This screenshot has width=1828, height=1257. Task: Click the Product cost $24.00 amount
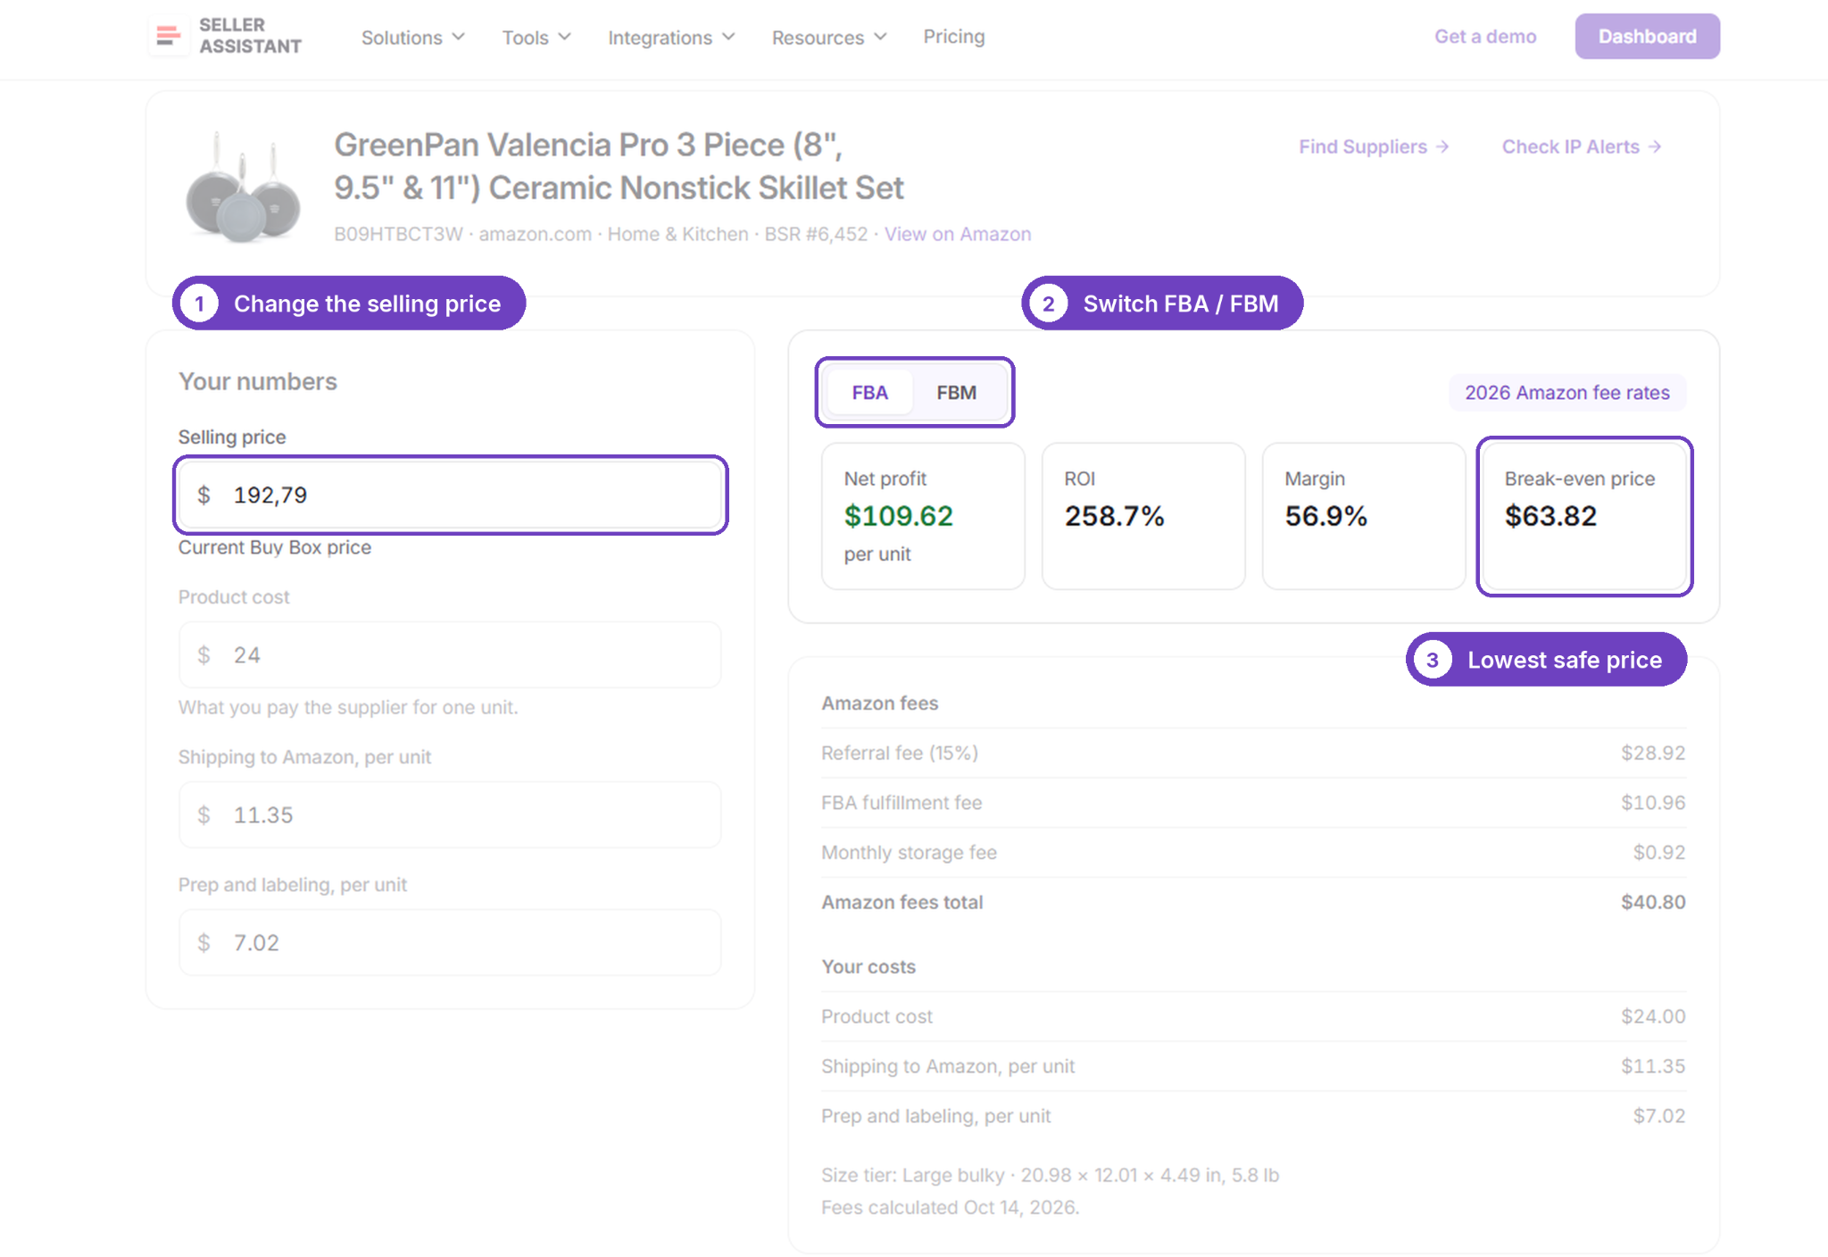pos(1653,1017)
